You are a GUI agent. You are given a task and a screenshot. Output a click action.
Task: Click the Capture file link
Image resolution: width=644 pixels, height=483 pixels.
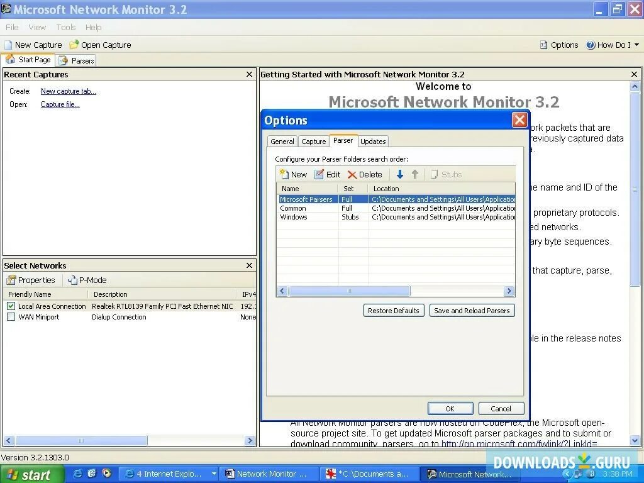pos(60,104)
